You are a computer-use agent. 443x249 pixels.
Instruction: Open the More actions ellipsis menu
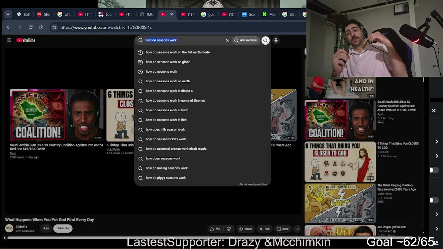[297, 229]
